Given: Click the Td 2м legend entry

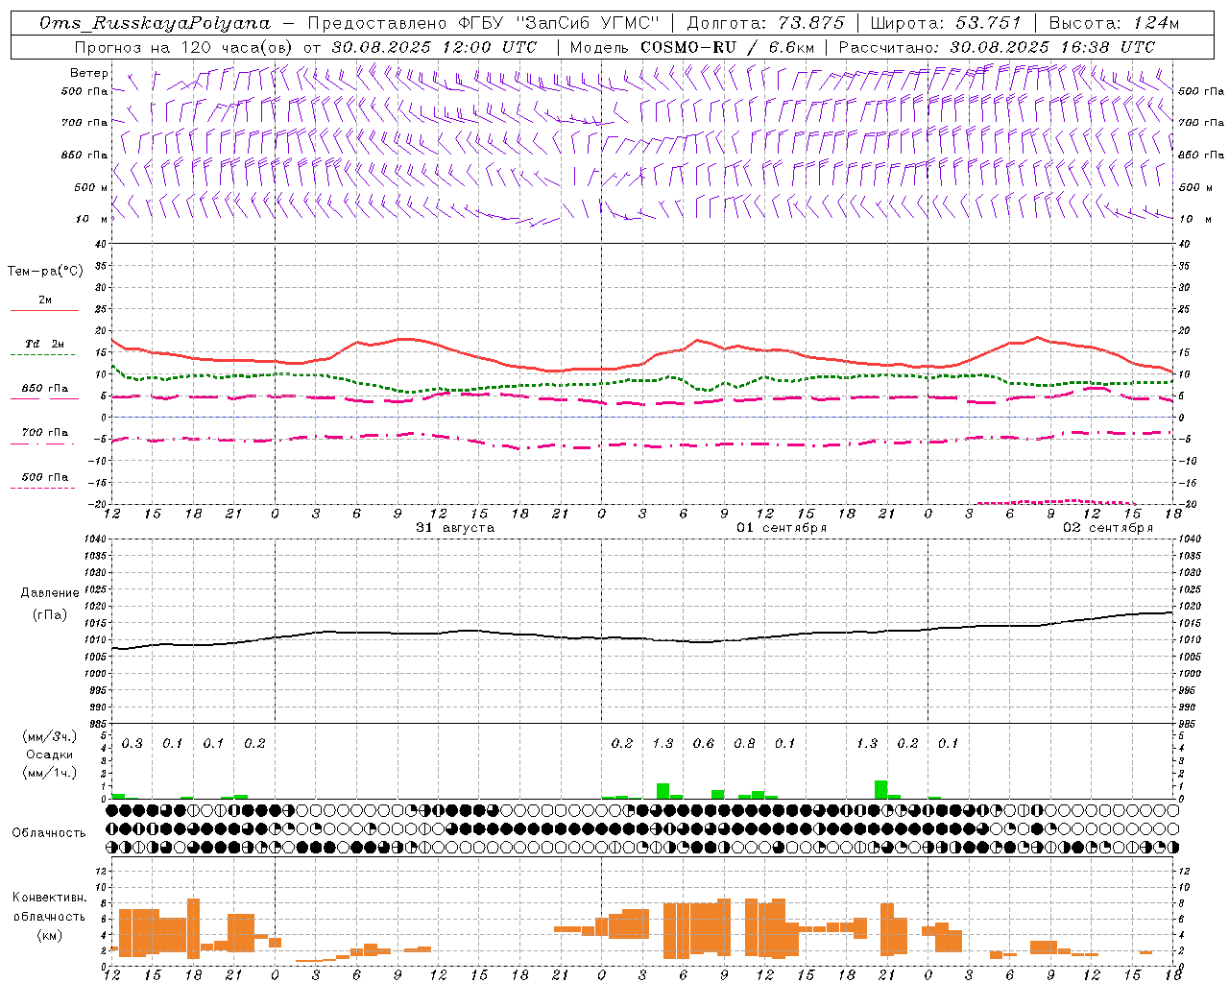Looking at the screenshot, I should coord(44,344).
